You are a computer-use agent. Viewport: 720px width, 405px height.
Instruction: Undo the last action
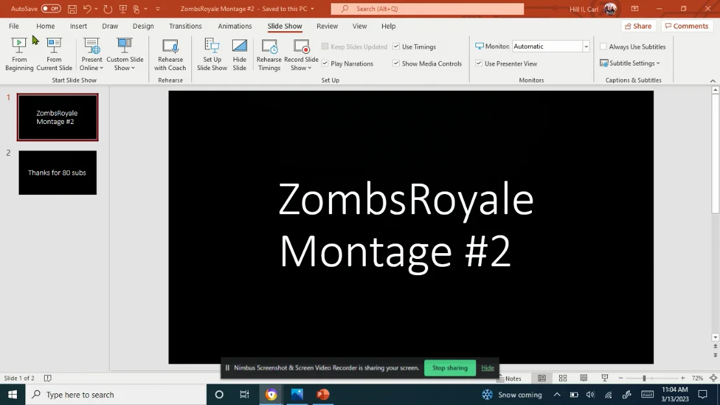coord(87,8)
